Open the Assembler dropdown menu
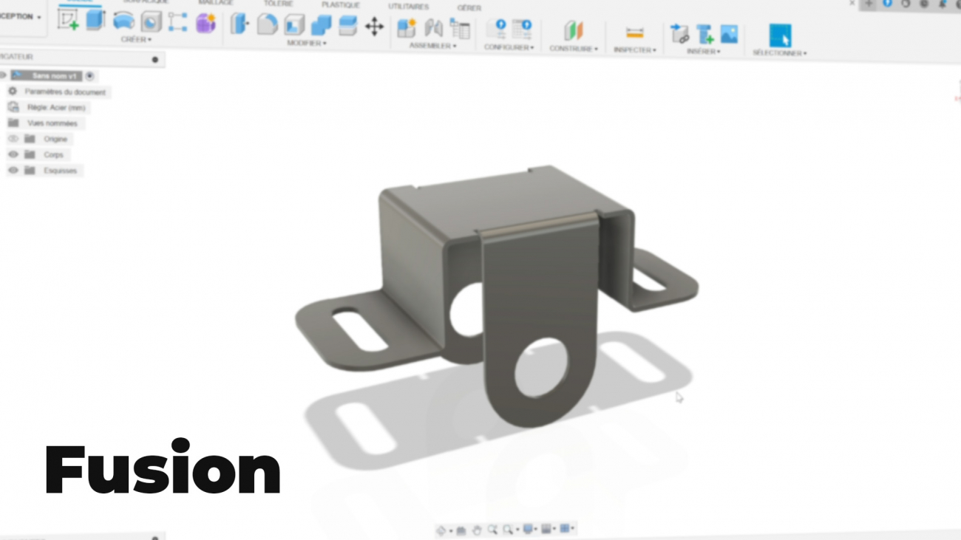The height and width of the screenshot is (540, 961). [x=432, y=46]
